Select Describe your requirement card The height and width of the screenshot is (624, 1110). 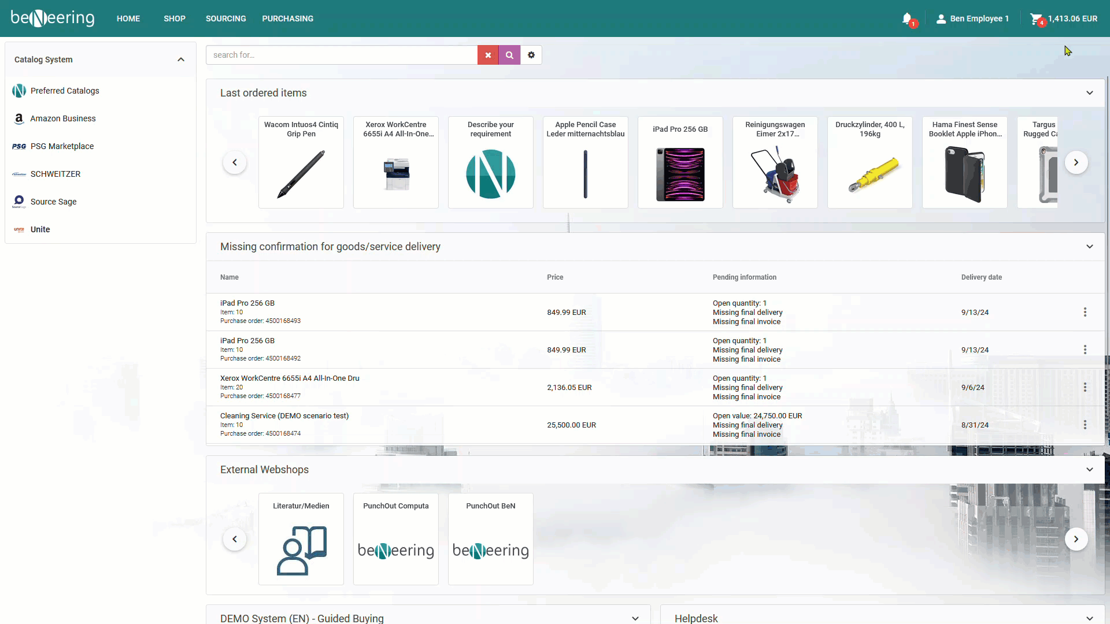click(491, 162)
